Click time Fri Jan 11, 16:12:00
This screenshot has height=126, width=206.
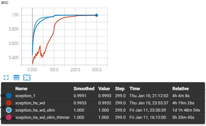(x=148, y=117)
